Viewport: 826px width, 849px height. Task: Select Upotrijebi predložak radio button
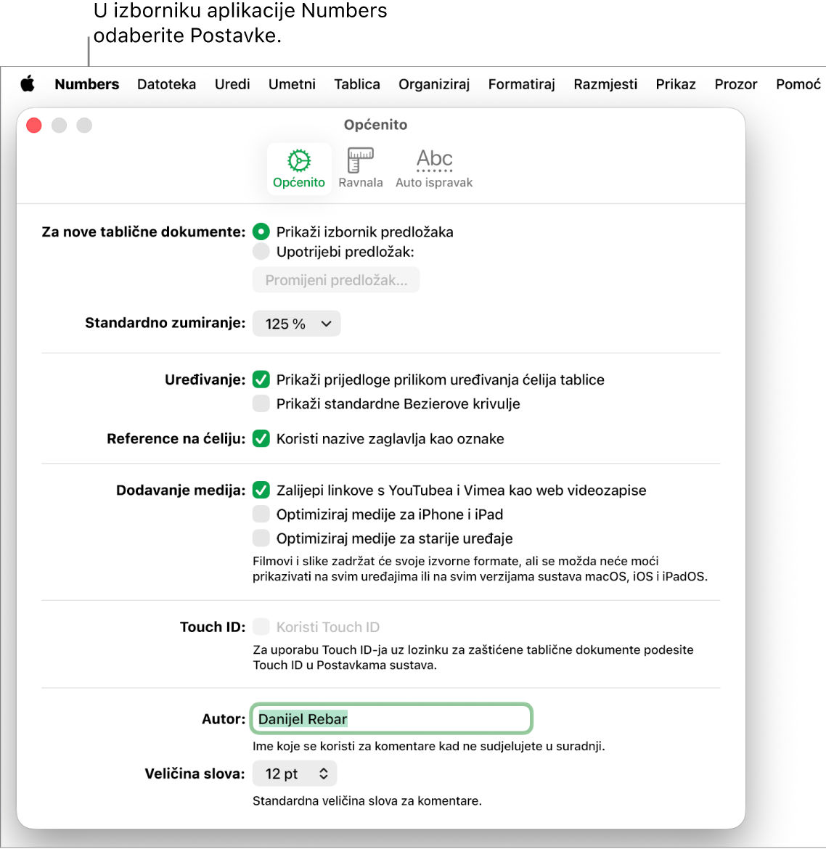tap(261, 251)
